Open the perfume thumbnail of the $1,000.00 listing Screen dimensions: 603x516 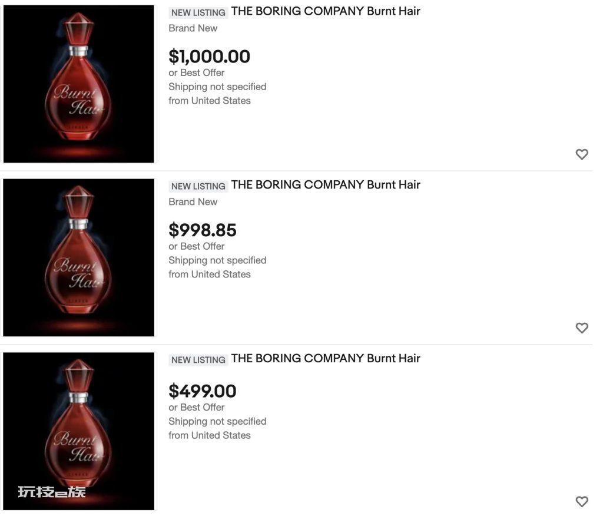79,84
